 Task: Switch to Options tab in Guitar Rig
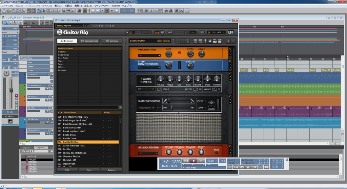point(112,41)
